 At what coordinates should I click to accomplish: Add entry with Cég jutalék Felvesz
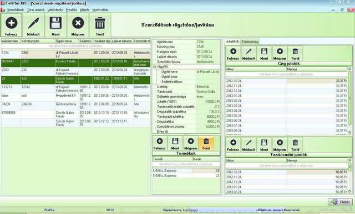233,54
